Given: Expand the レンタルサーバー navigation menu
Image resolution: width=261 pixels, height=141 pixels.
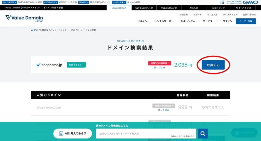Looking at the screenshot, I should (x=164, y=21).
